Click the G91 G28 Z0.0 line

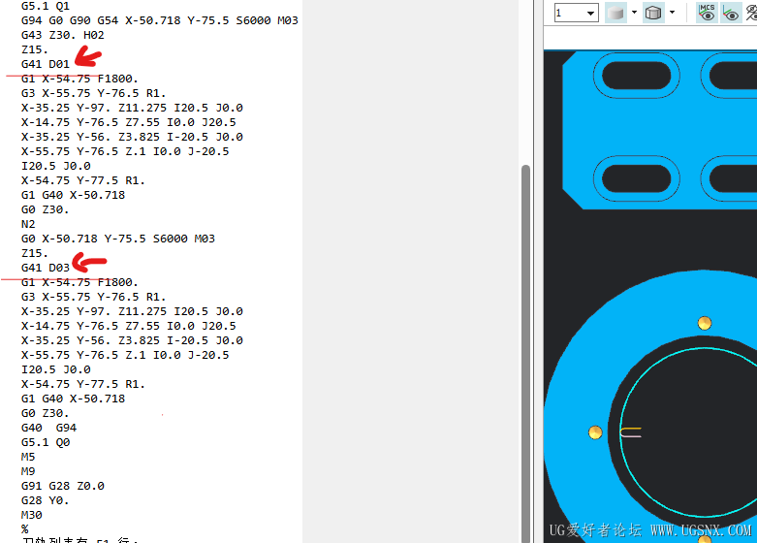(62, 486)
